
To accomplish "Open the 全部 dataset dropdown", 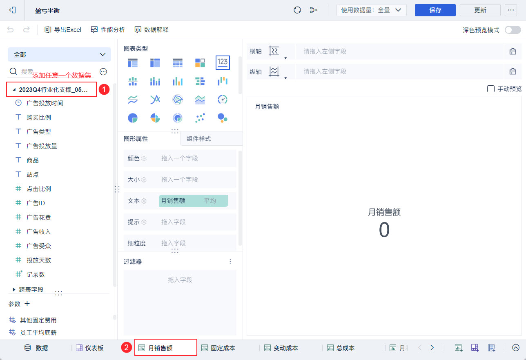I will click(x=59, y=54).
